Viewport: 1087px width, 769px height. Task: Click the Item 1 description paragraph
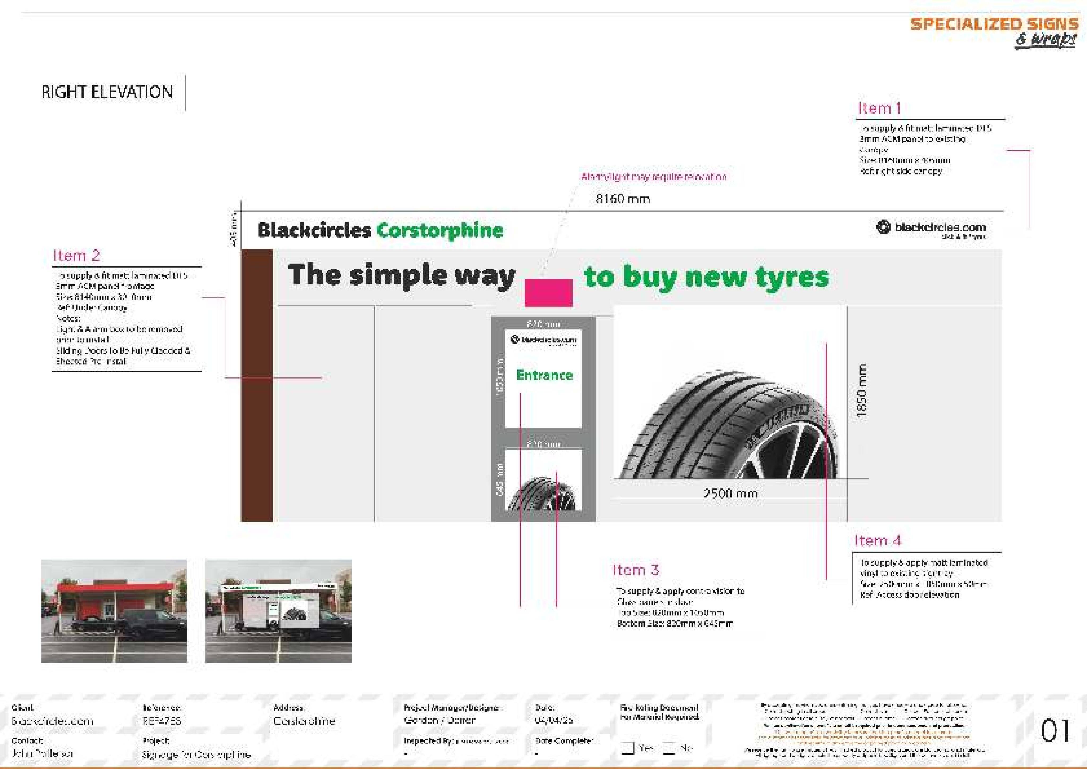[925, 150]
